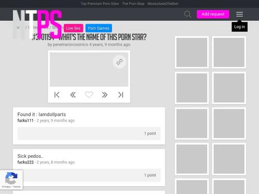Screen dimensions: 259x194
Task: Open fucku222 commenter profile
Action: [x=25, y=162]
